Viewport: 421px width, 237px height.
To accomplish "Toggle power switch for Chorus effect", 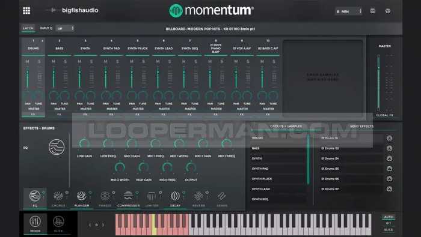I will [67, 192].
